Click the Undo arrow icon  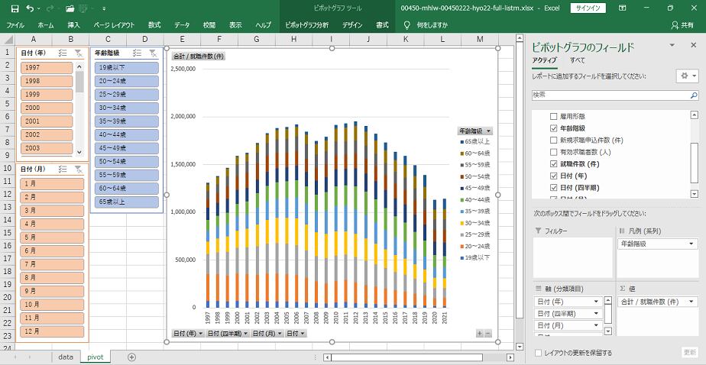click(31, 8)
